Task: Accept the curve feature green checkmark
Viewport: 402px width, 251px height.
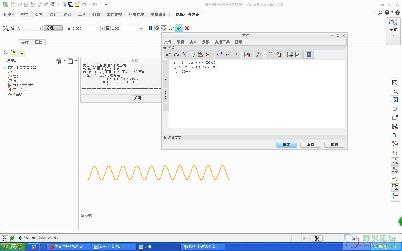Action: click(179, 28)
